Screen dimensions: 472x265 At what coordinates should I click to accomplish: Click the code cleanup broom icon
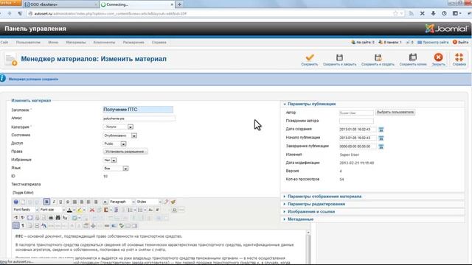(x=173, y=202)
